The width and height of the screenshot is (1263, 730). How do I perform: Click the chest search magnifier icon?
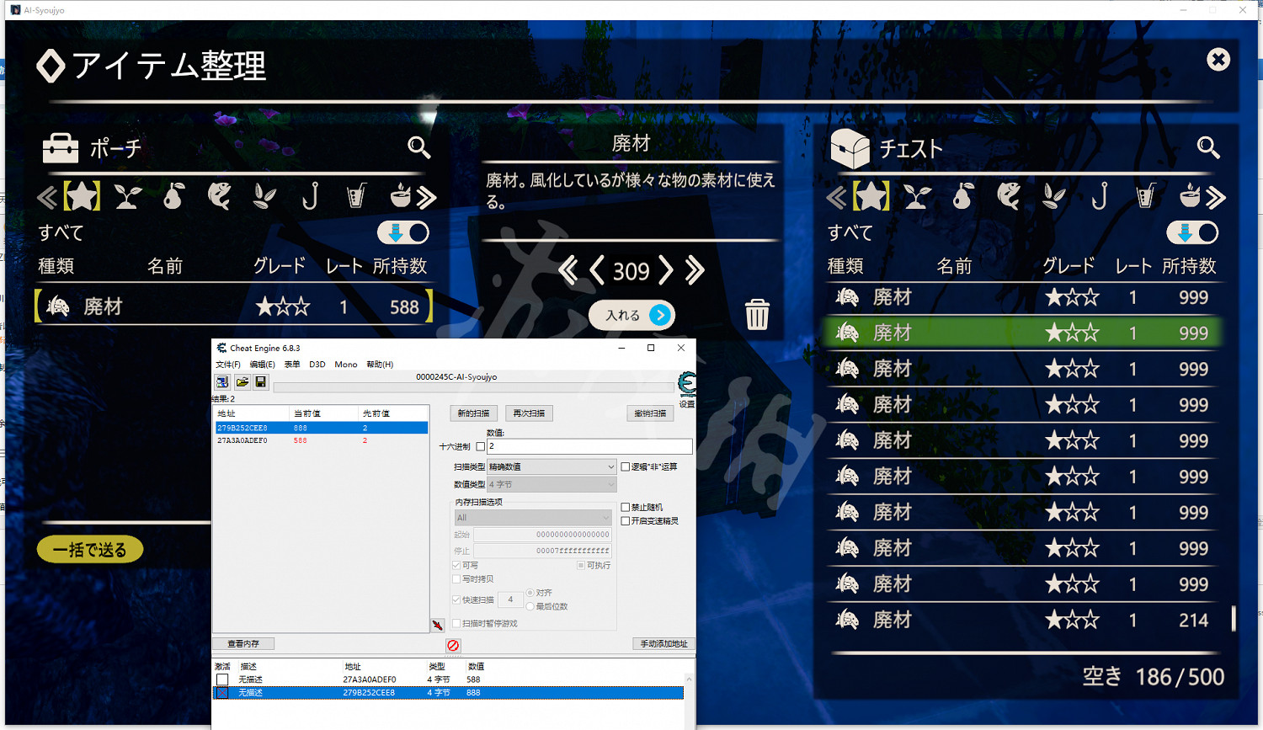[x=1208, y=148]
